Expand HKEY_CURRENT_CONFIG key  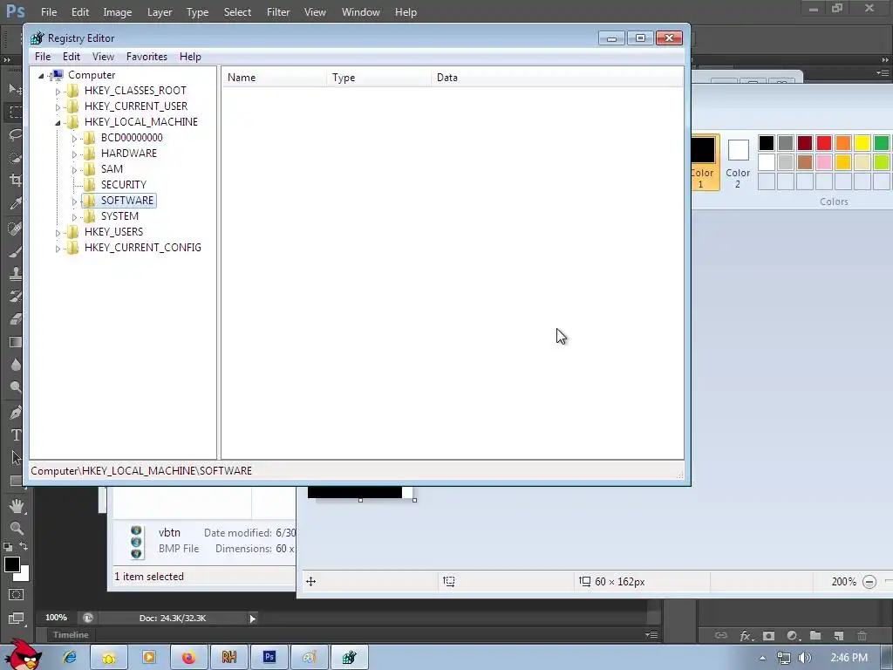[58, 249]
